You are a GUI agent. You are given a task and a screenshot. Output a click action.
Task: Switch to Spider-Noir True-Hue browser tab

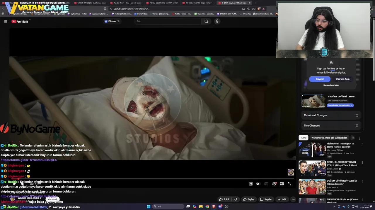(x=126, y=3)
